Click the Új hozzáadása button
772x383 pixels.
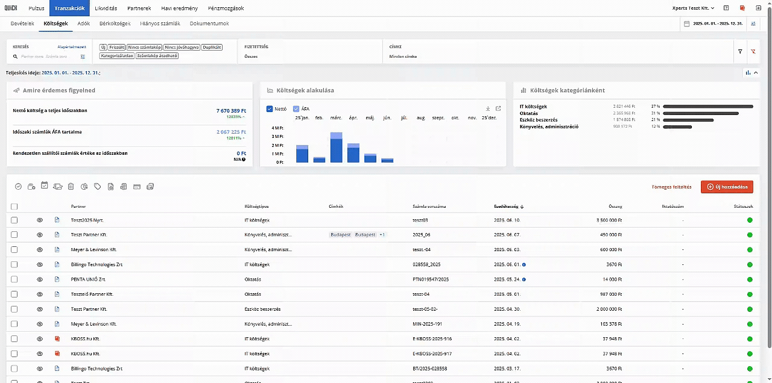(727, 187)
